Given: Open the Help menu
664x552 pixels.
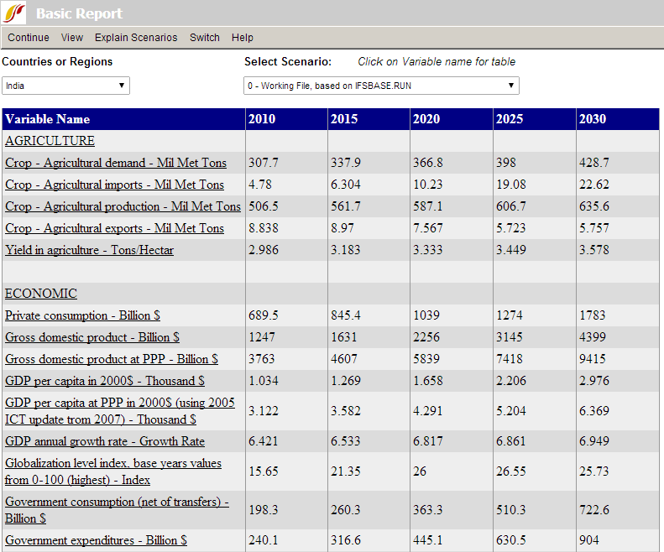Looking at the screenshot, I should pyautogui.click(x=243, y=38).
